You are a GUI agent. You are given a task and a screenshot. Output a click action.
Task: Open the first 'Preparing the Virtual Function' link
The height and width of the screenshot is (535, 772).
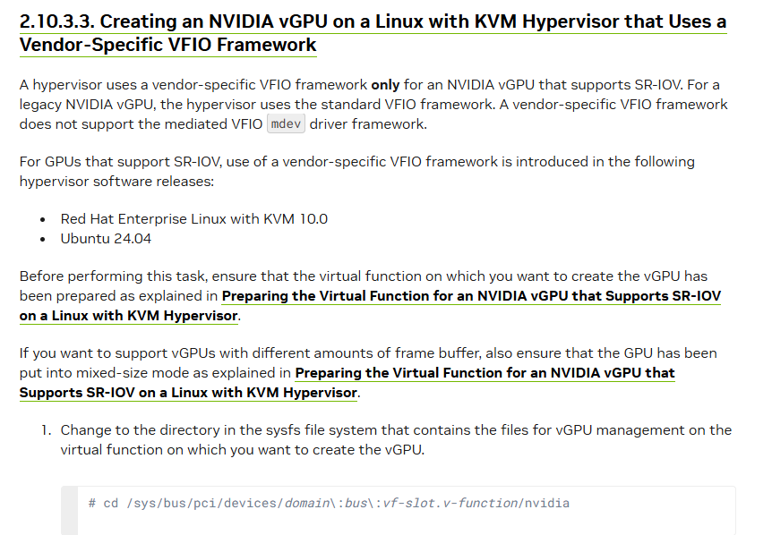pyautogui.click(x=471, y=296)
